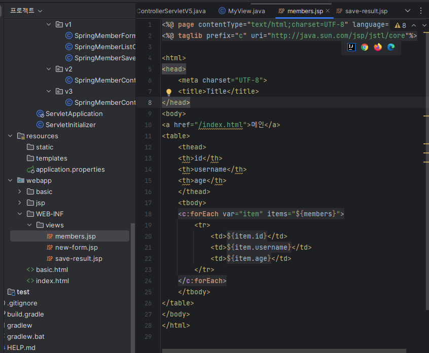Click the <title>Title</title> line
429x353 pixels.
click(x=219, y=91)
